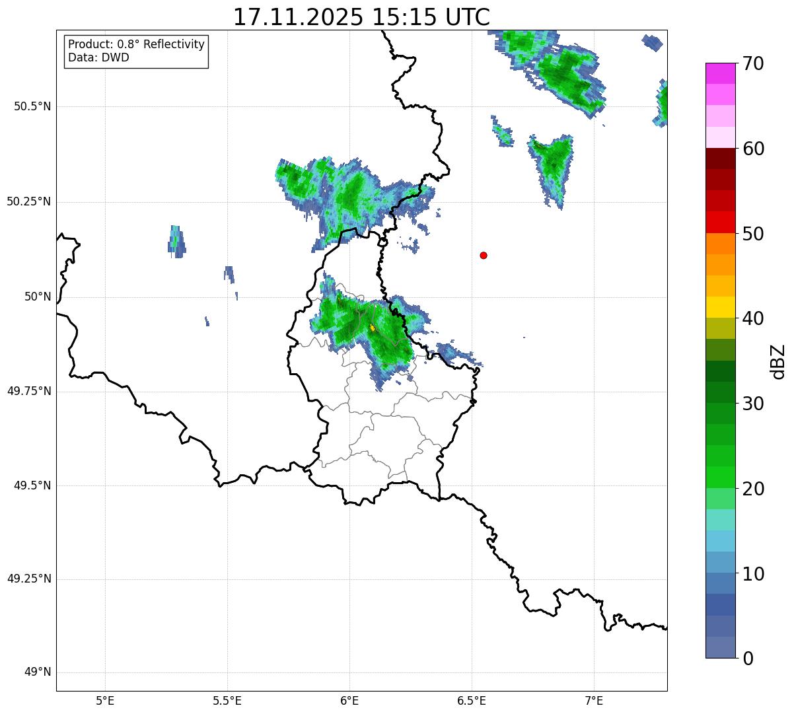
Task: Click the dark maroon swatch just below 60 dBZ
Action: (721, 159)
